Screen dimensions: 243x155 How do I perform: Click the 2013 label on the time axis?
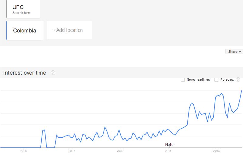point(216,151)
